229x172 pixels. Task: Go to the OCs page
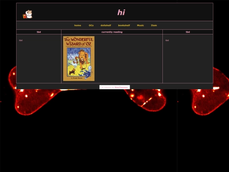[x=91, y=25]
